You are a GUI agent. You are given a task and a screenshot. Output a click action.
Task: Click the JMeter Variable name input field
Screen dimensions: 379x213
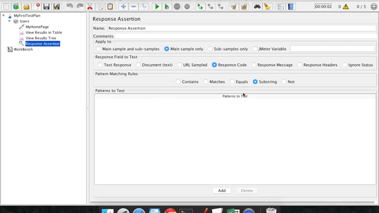click(x=332, y=49)
